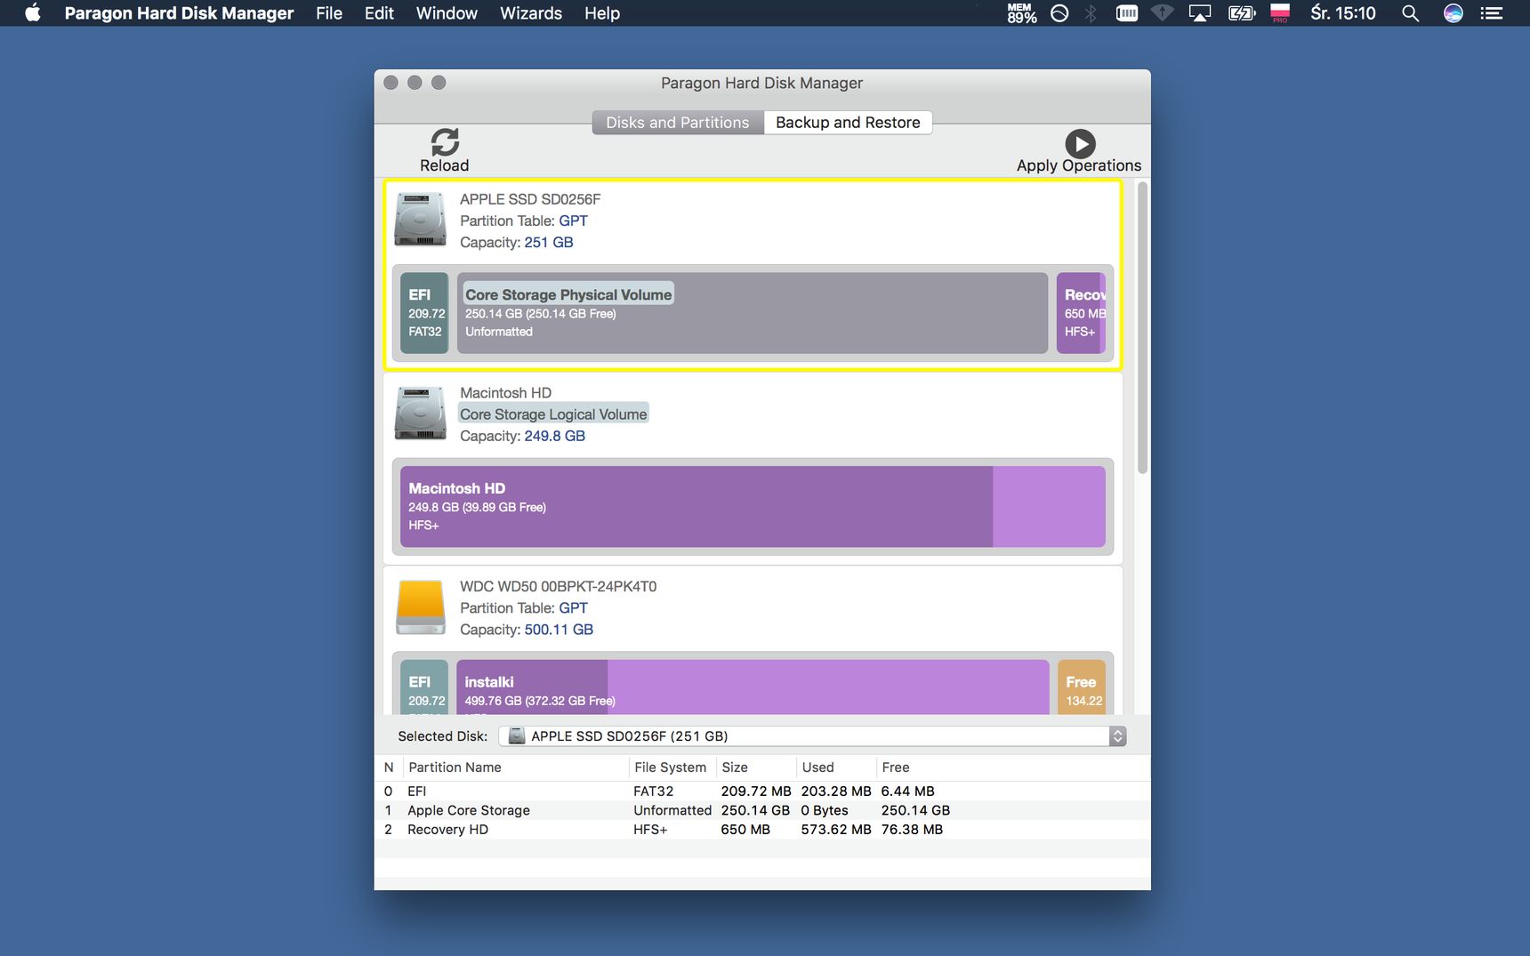1530x956 pixels.
Task: Click the circular do-not-disturb style icon
Action: coord(1059,13)
